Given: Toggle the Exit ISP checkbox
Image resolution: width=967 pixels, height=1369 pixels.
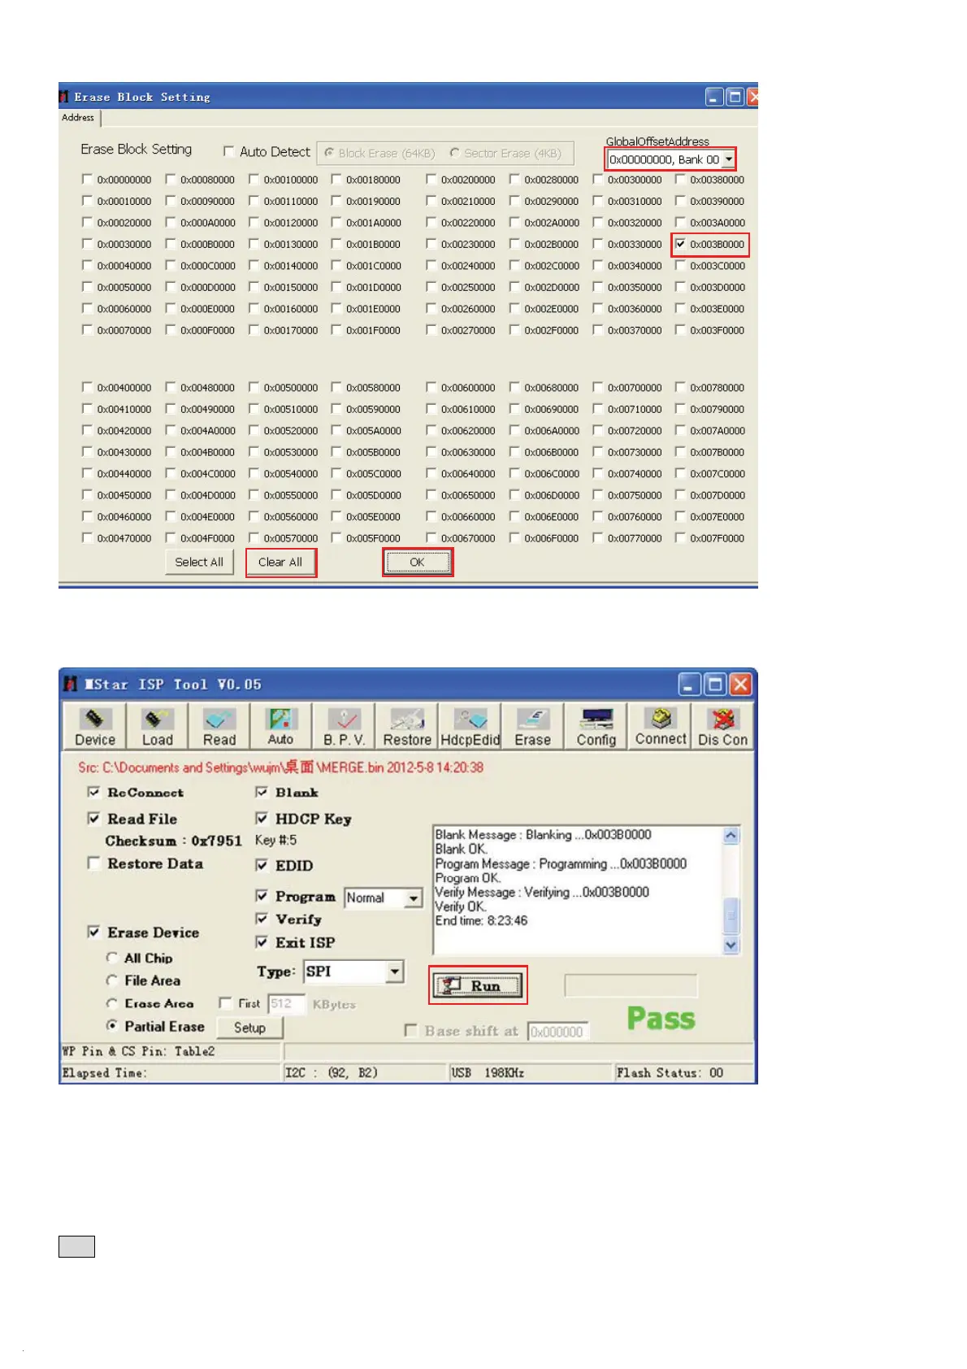Looking at the screenshot, I should pyautogui.click(x=262, y=942).
